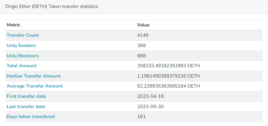Viewport: 268px width, 126px height.
Task: Select the Uniq Receivers metric link
Action: coord(23,56)
